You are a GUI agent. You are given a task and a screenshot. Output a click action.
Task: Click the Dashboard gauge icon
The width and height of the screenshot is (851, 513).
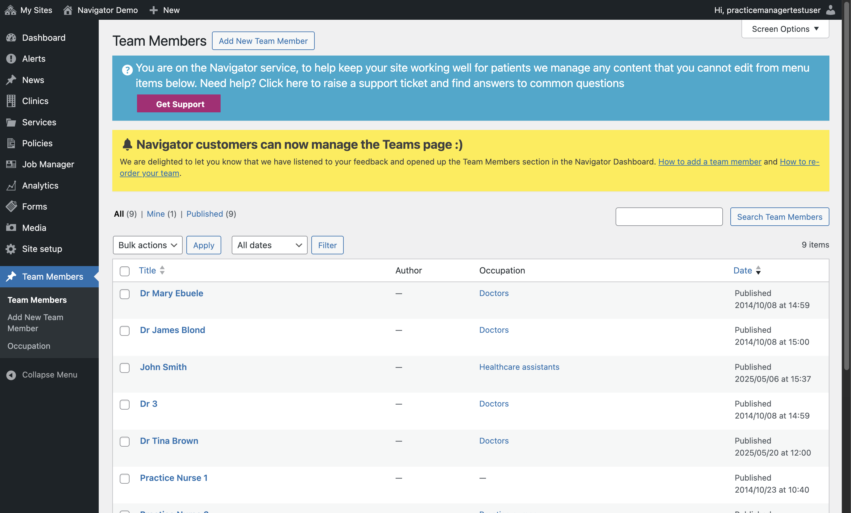point(11,38)
